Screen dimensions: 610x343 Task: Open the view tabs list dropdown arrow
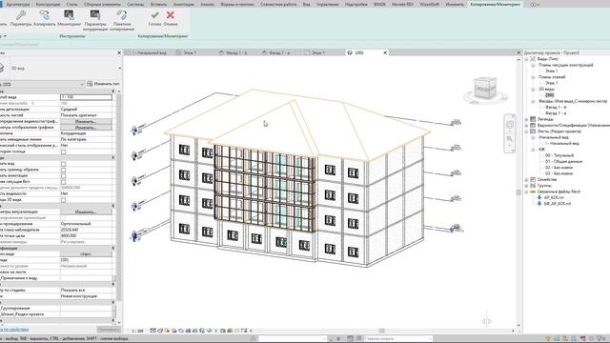point(518,52)
